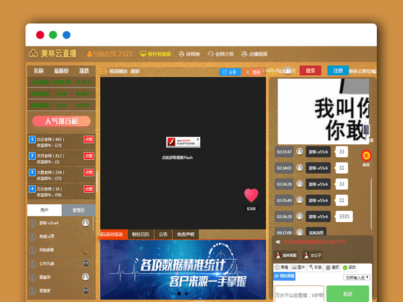Click the second banner carousel dot
The height and width of the screenshot is (302, 403).
click(187, 293)
